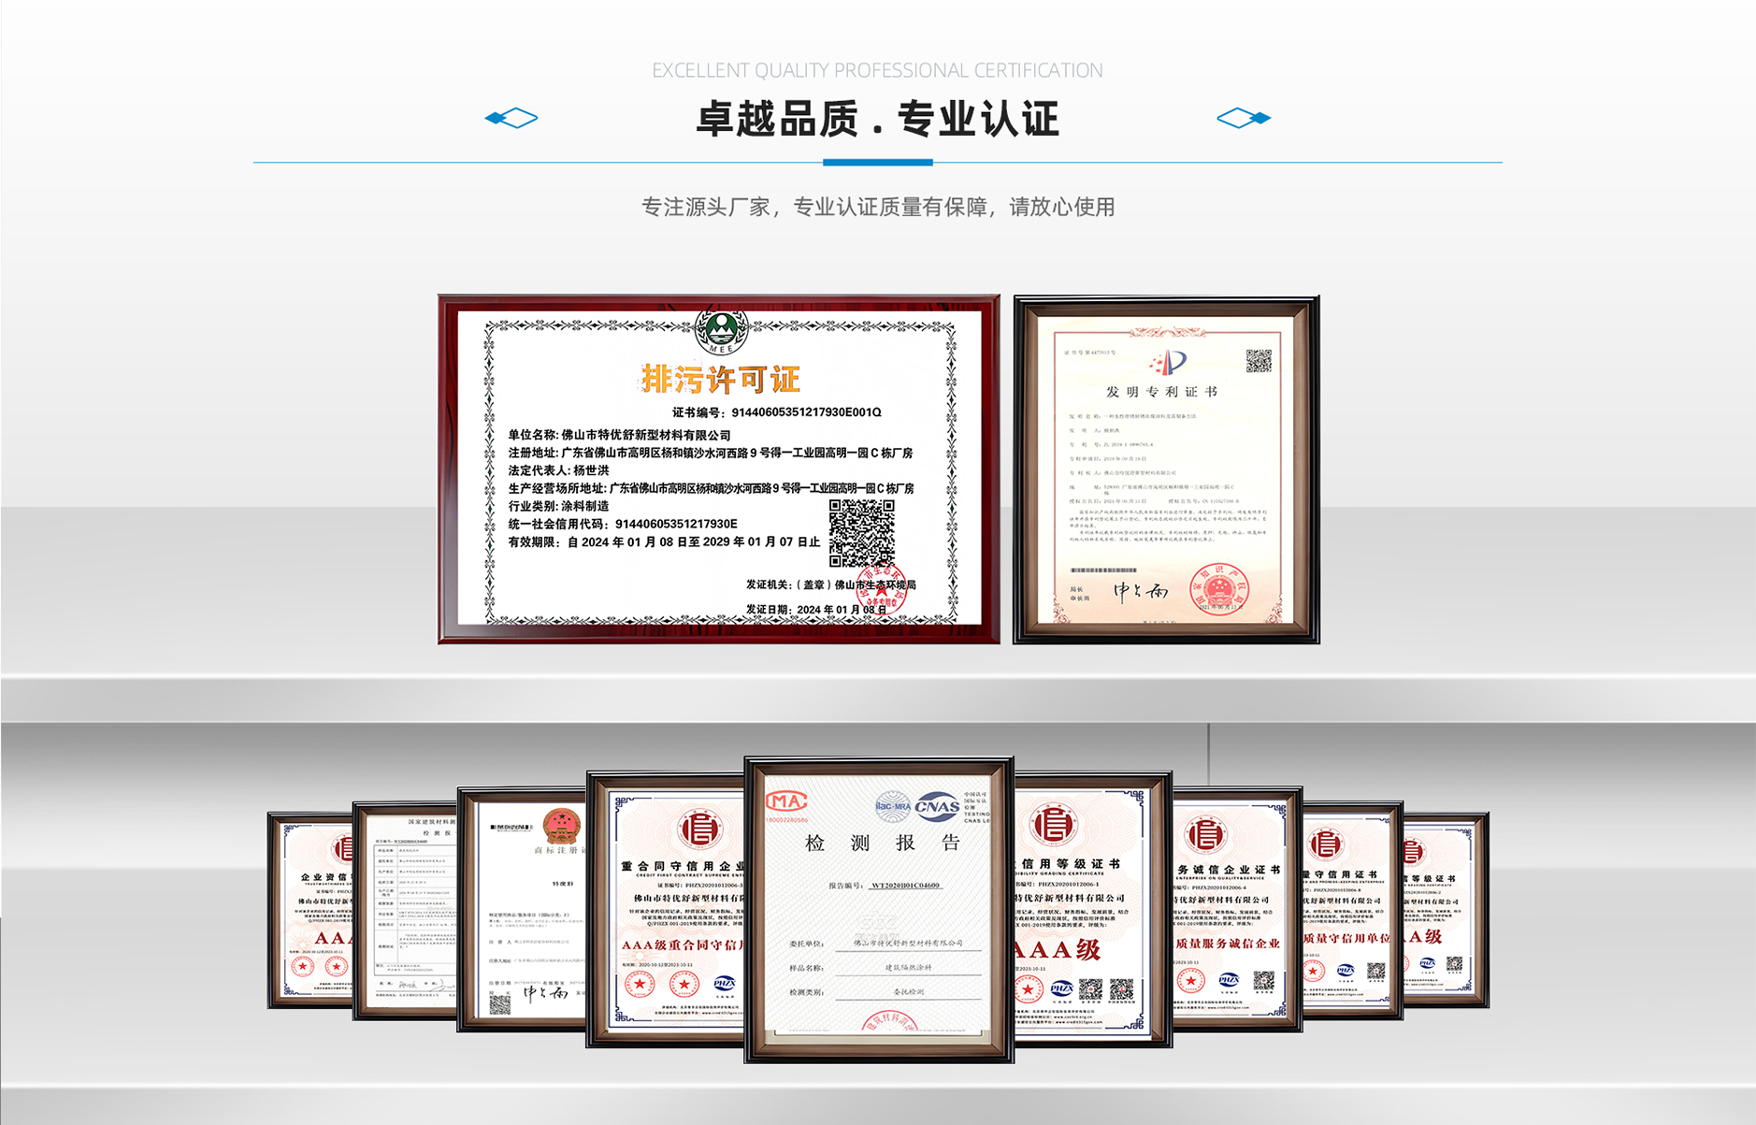Click the red round seal on the 发明专利证书
Viewport: 1756px width, 1125px height.
click(x=1218, y=589)
